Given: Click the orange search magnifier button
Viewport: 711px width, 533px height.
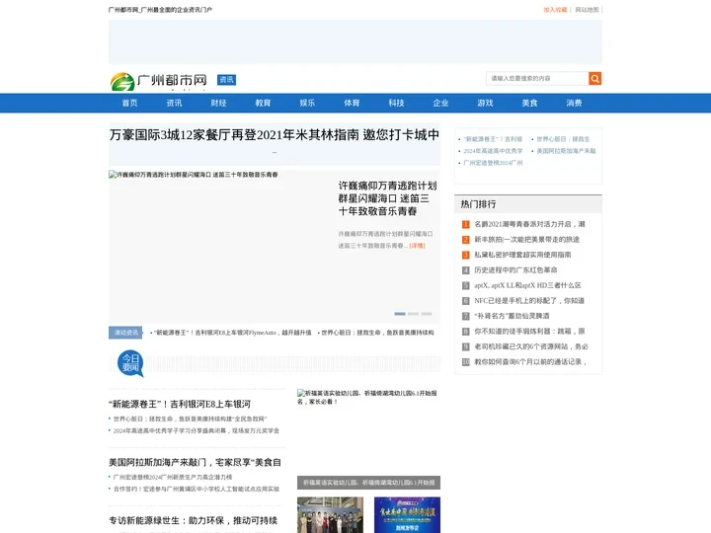Looking at the screenshot, I should click(x=594, y=78).
